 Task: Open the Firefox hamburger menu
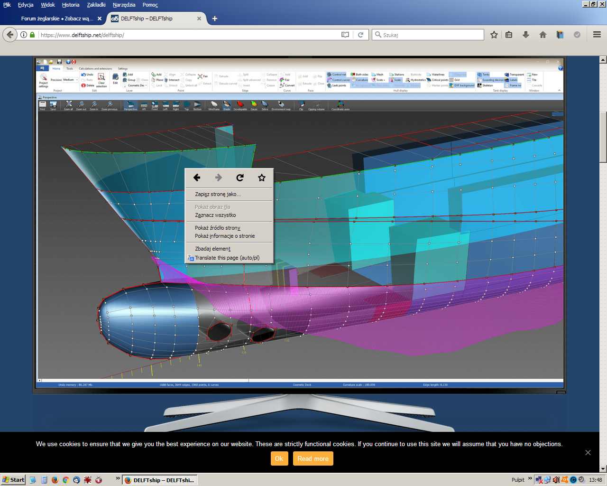[x=597, y=35]
